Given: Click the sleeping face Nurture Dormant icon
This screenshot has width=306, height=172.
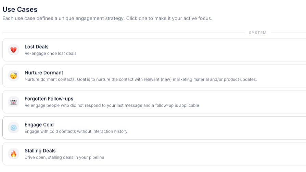Looking at the screenshot, I should click(x=13, y=76).
